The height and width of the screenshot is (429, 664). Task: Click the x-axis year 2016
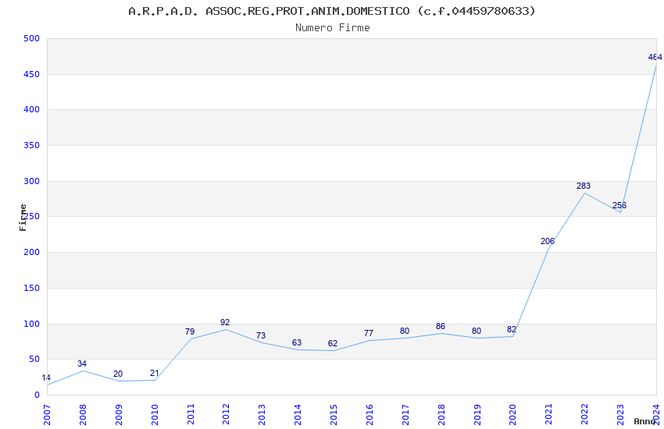(x=369, y=414)
